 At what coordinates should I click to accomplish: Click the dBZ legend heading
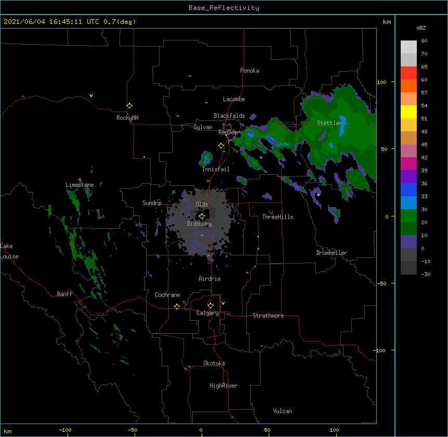click(x=421, y=28)
